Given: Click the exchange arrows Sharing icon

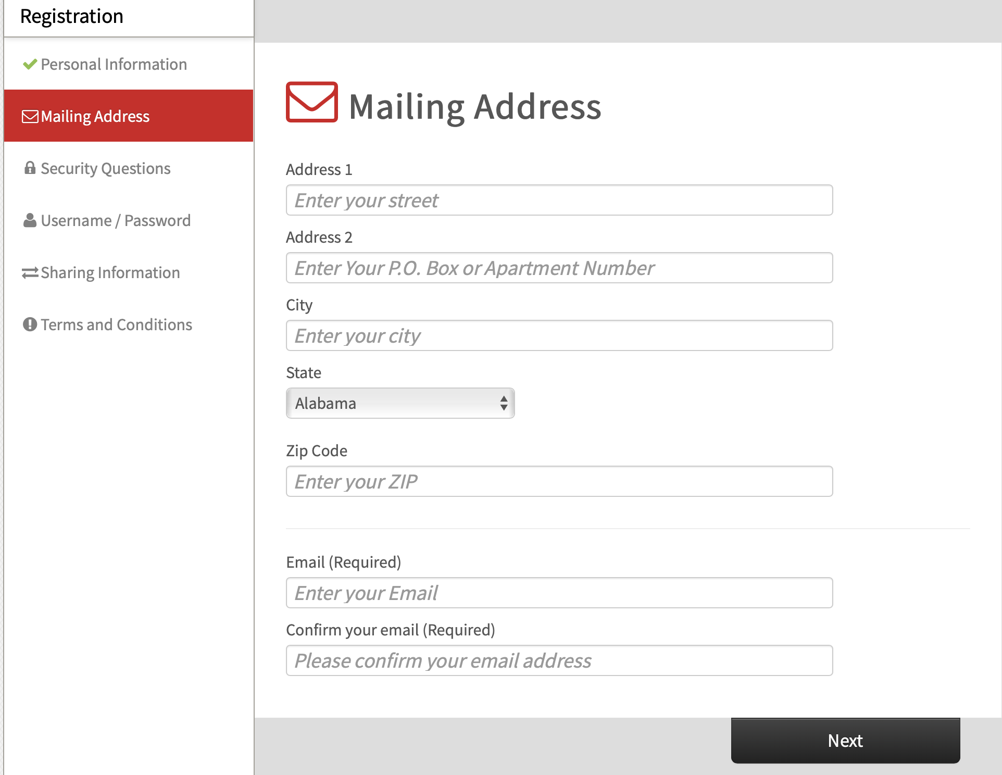Looking at the screenshot, I should [30, 272].
